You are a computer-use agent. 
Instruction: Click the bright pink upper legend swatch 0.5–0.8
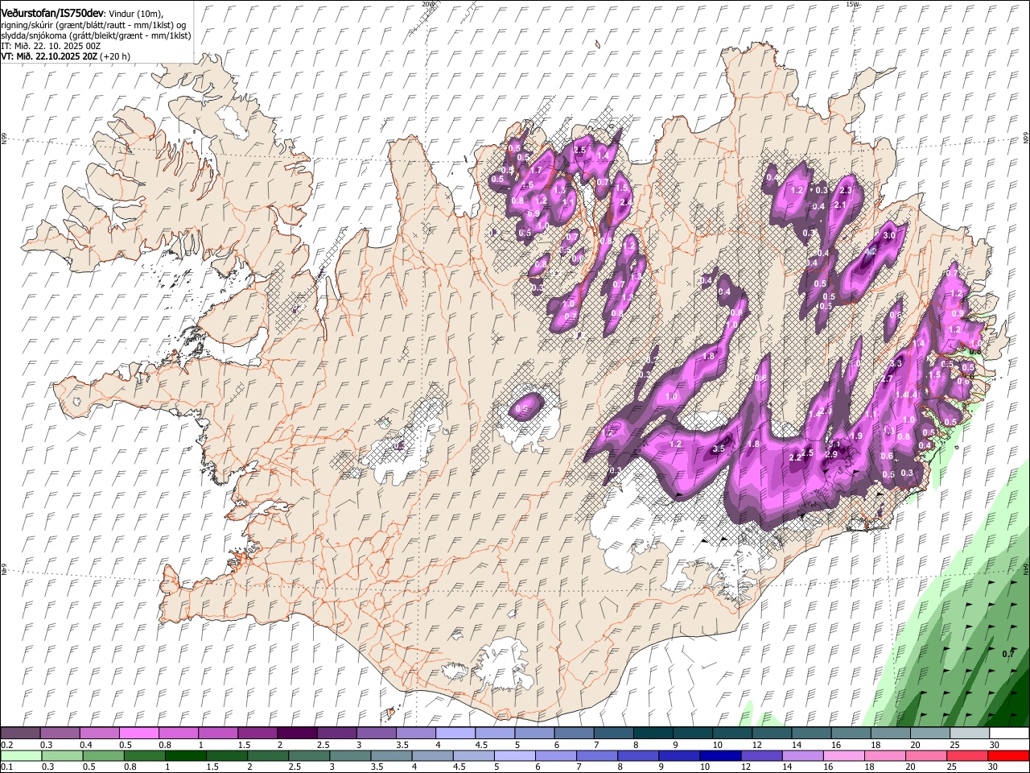tap(138, 733)
